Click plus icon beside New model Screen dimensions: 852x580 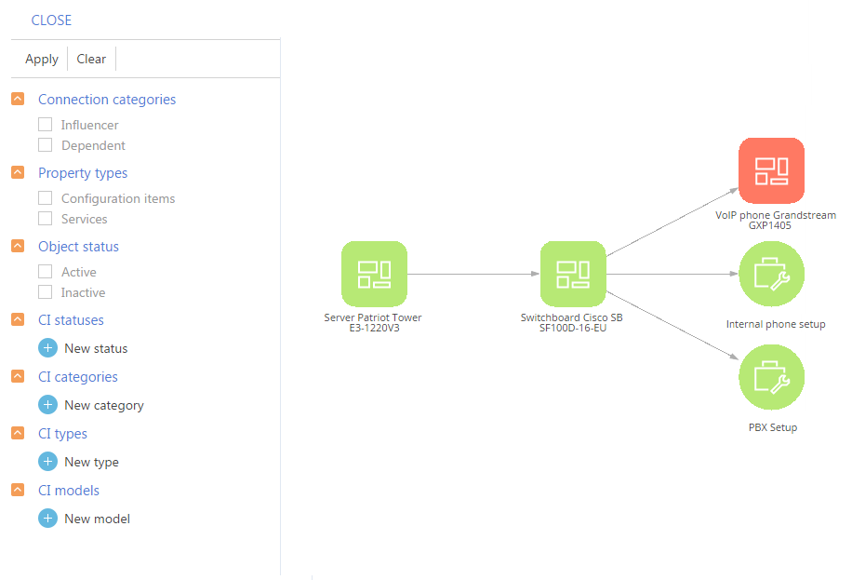coord(47,518)
